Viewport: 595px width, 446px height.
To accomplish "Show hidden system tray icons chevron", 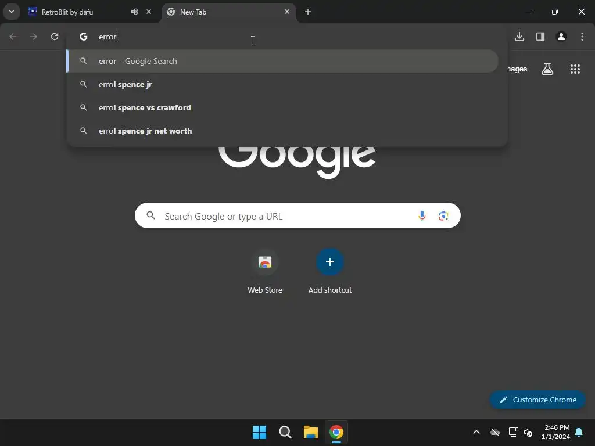I will [476, 432].
